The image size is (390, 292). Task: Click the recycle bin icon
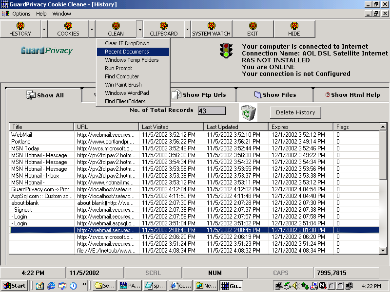click(x=249, y=112)
